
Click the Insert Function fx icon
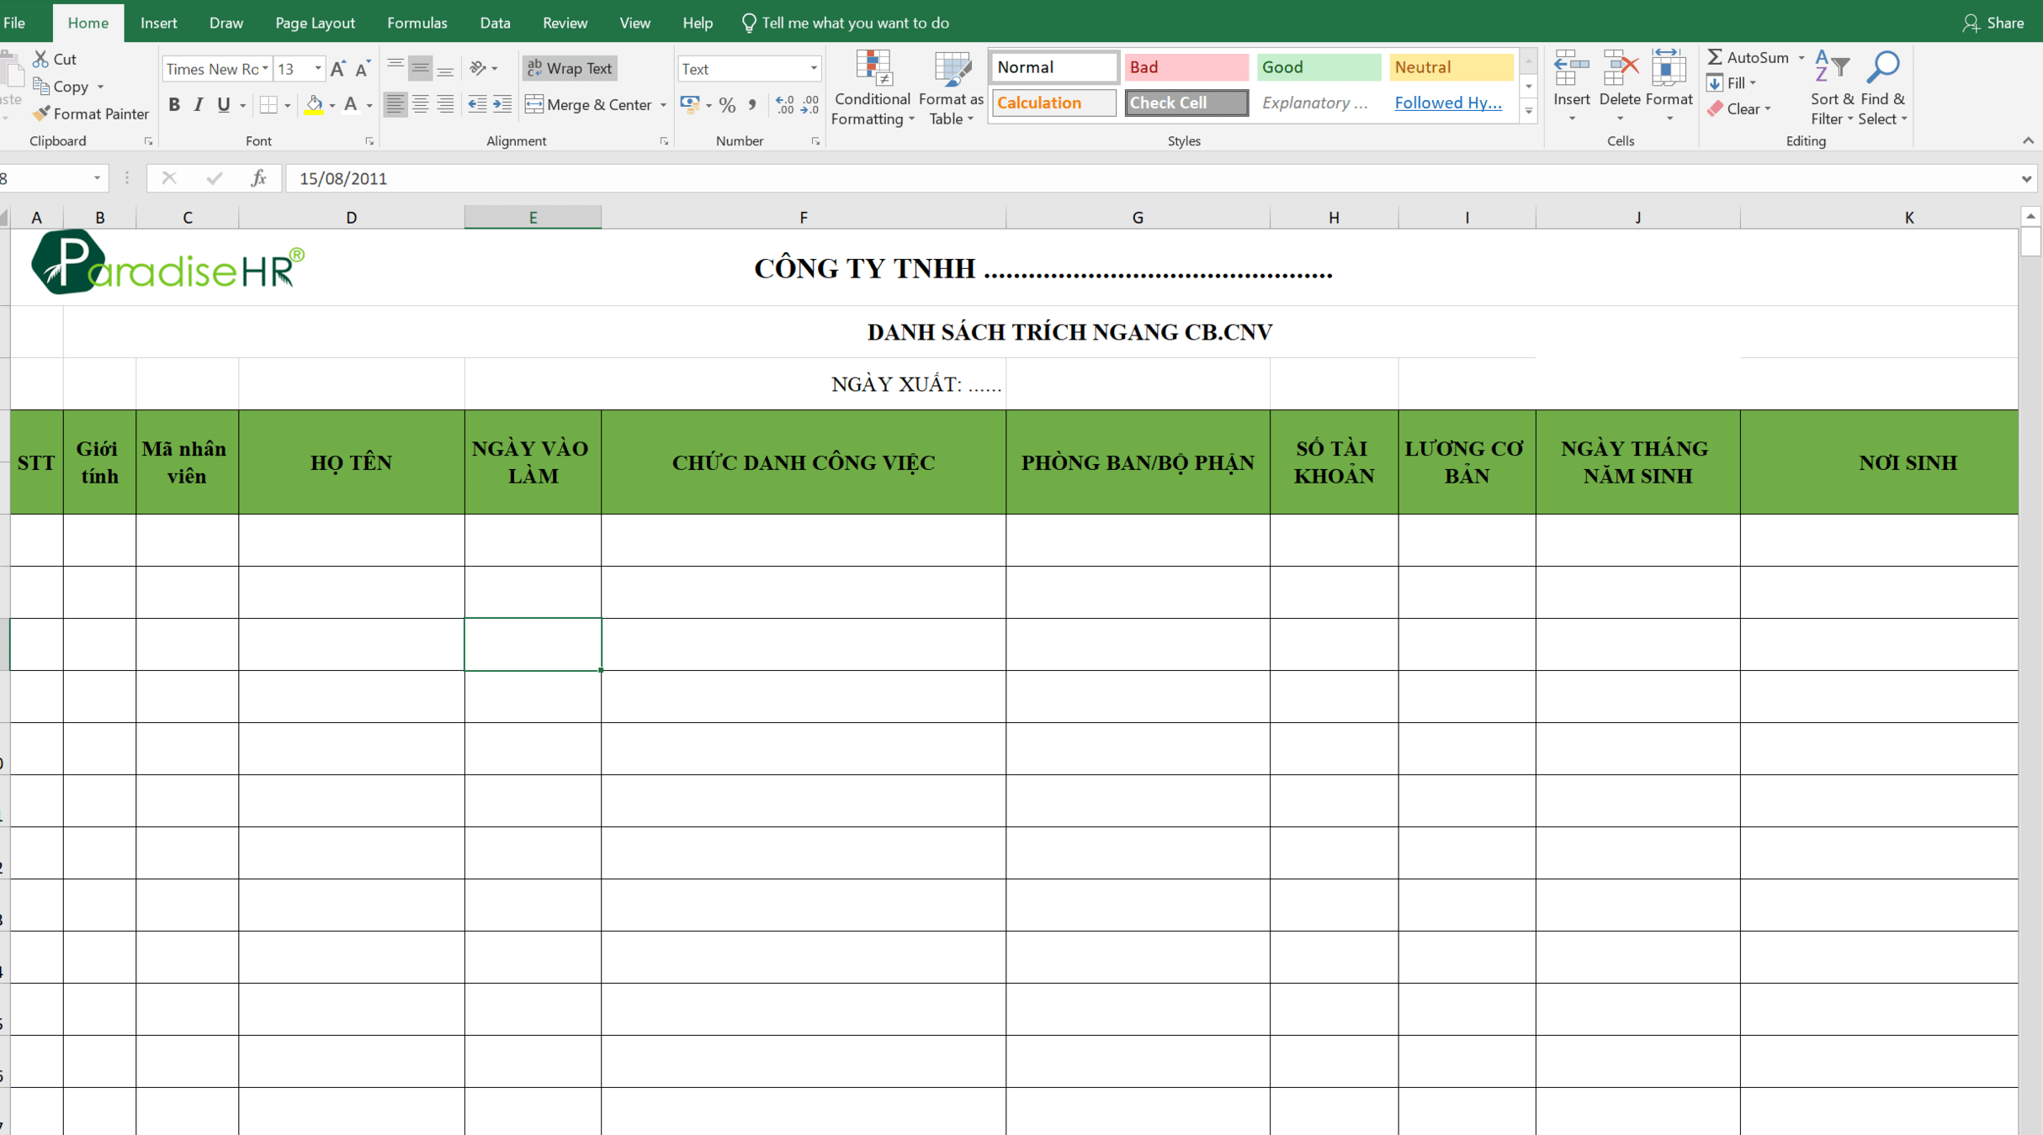click(x=258, y=178)
